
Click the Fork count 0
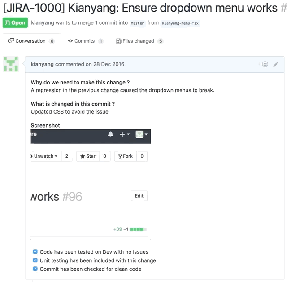pyautogui.click(x=142, y=156)
